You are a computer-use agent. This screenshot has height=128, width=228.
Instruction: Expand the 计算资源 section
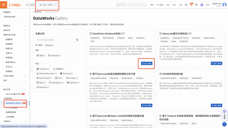(x=15, y=121)
